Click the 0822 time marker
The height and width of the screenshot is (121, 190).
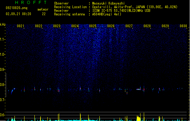click(x=39, y=26)
